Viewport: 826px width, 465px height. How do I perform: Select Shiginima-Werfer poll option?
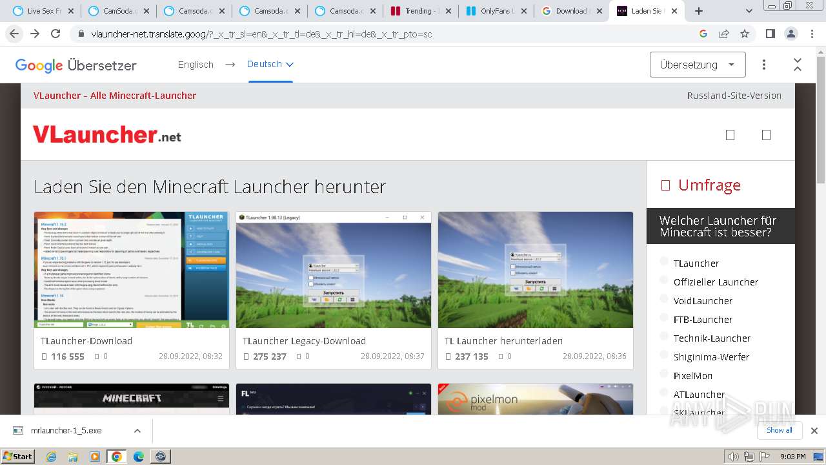click(x=664, y=355)
